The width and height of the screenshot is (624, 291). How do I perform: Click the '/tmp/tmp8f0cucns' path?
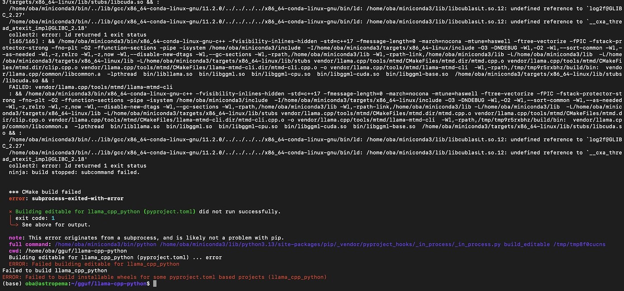coord(579,244)
